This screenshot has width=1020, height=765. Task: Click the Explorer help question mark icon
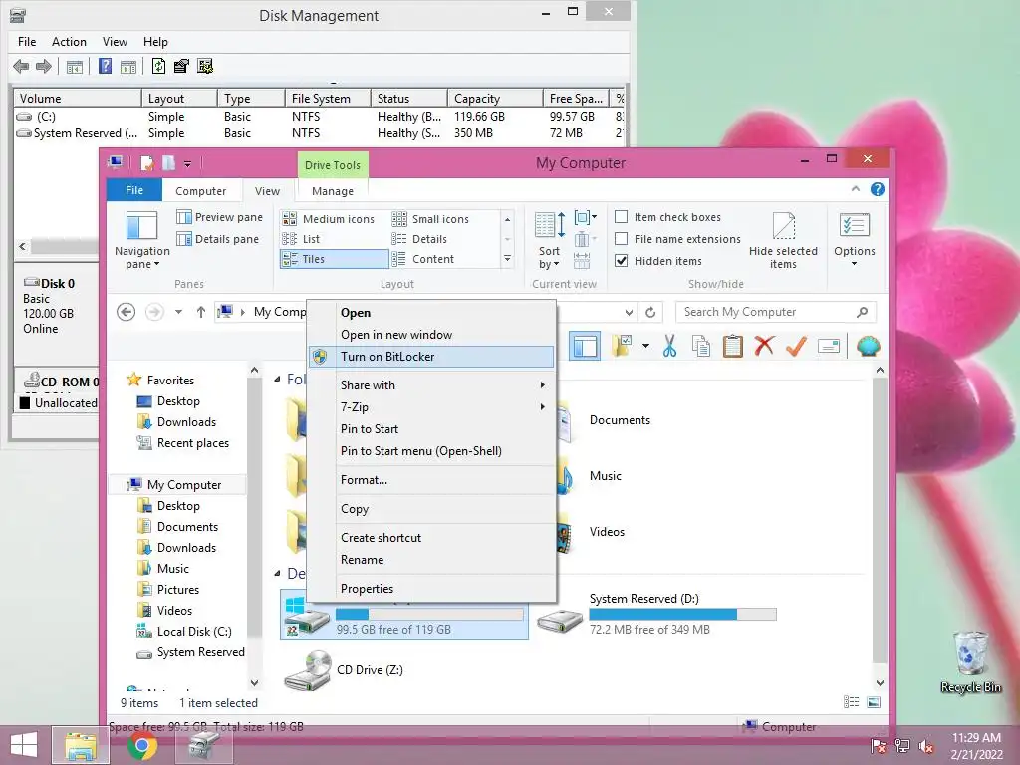877,189
